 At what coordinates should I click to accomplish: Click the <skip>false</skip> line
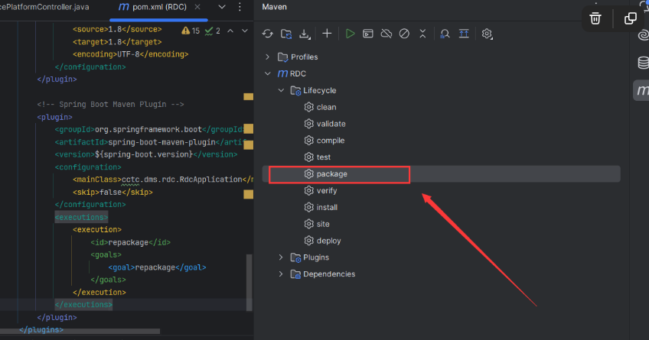tap(113, 192)
